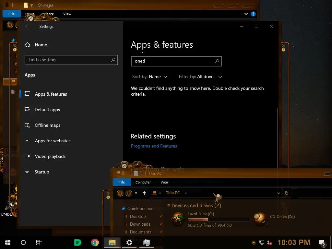Select Local Disk (C:) drive icon
Image resolution: width=332 pixels, height=249 pixels.
[x=178, y=219]
